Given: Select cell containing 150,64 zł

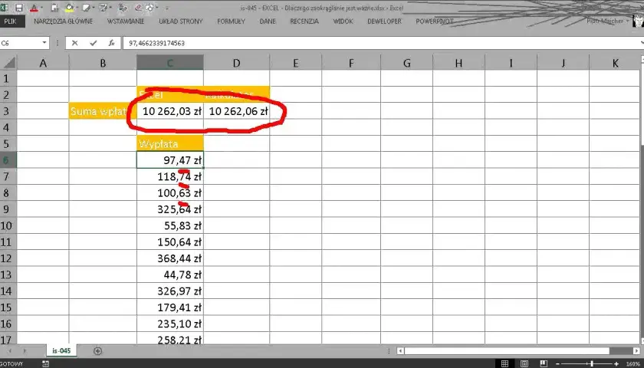Looking at the screenshot, I should 170,242.
